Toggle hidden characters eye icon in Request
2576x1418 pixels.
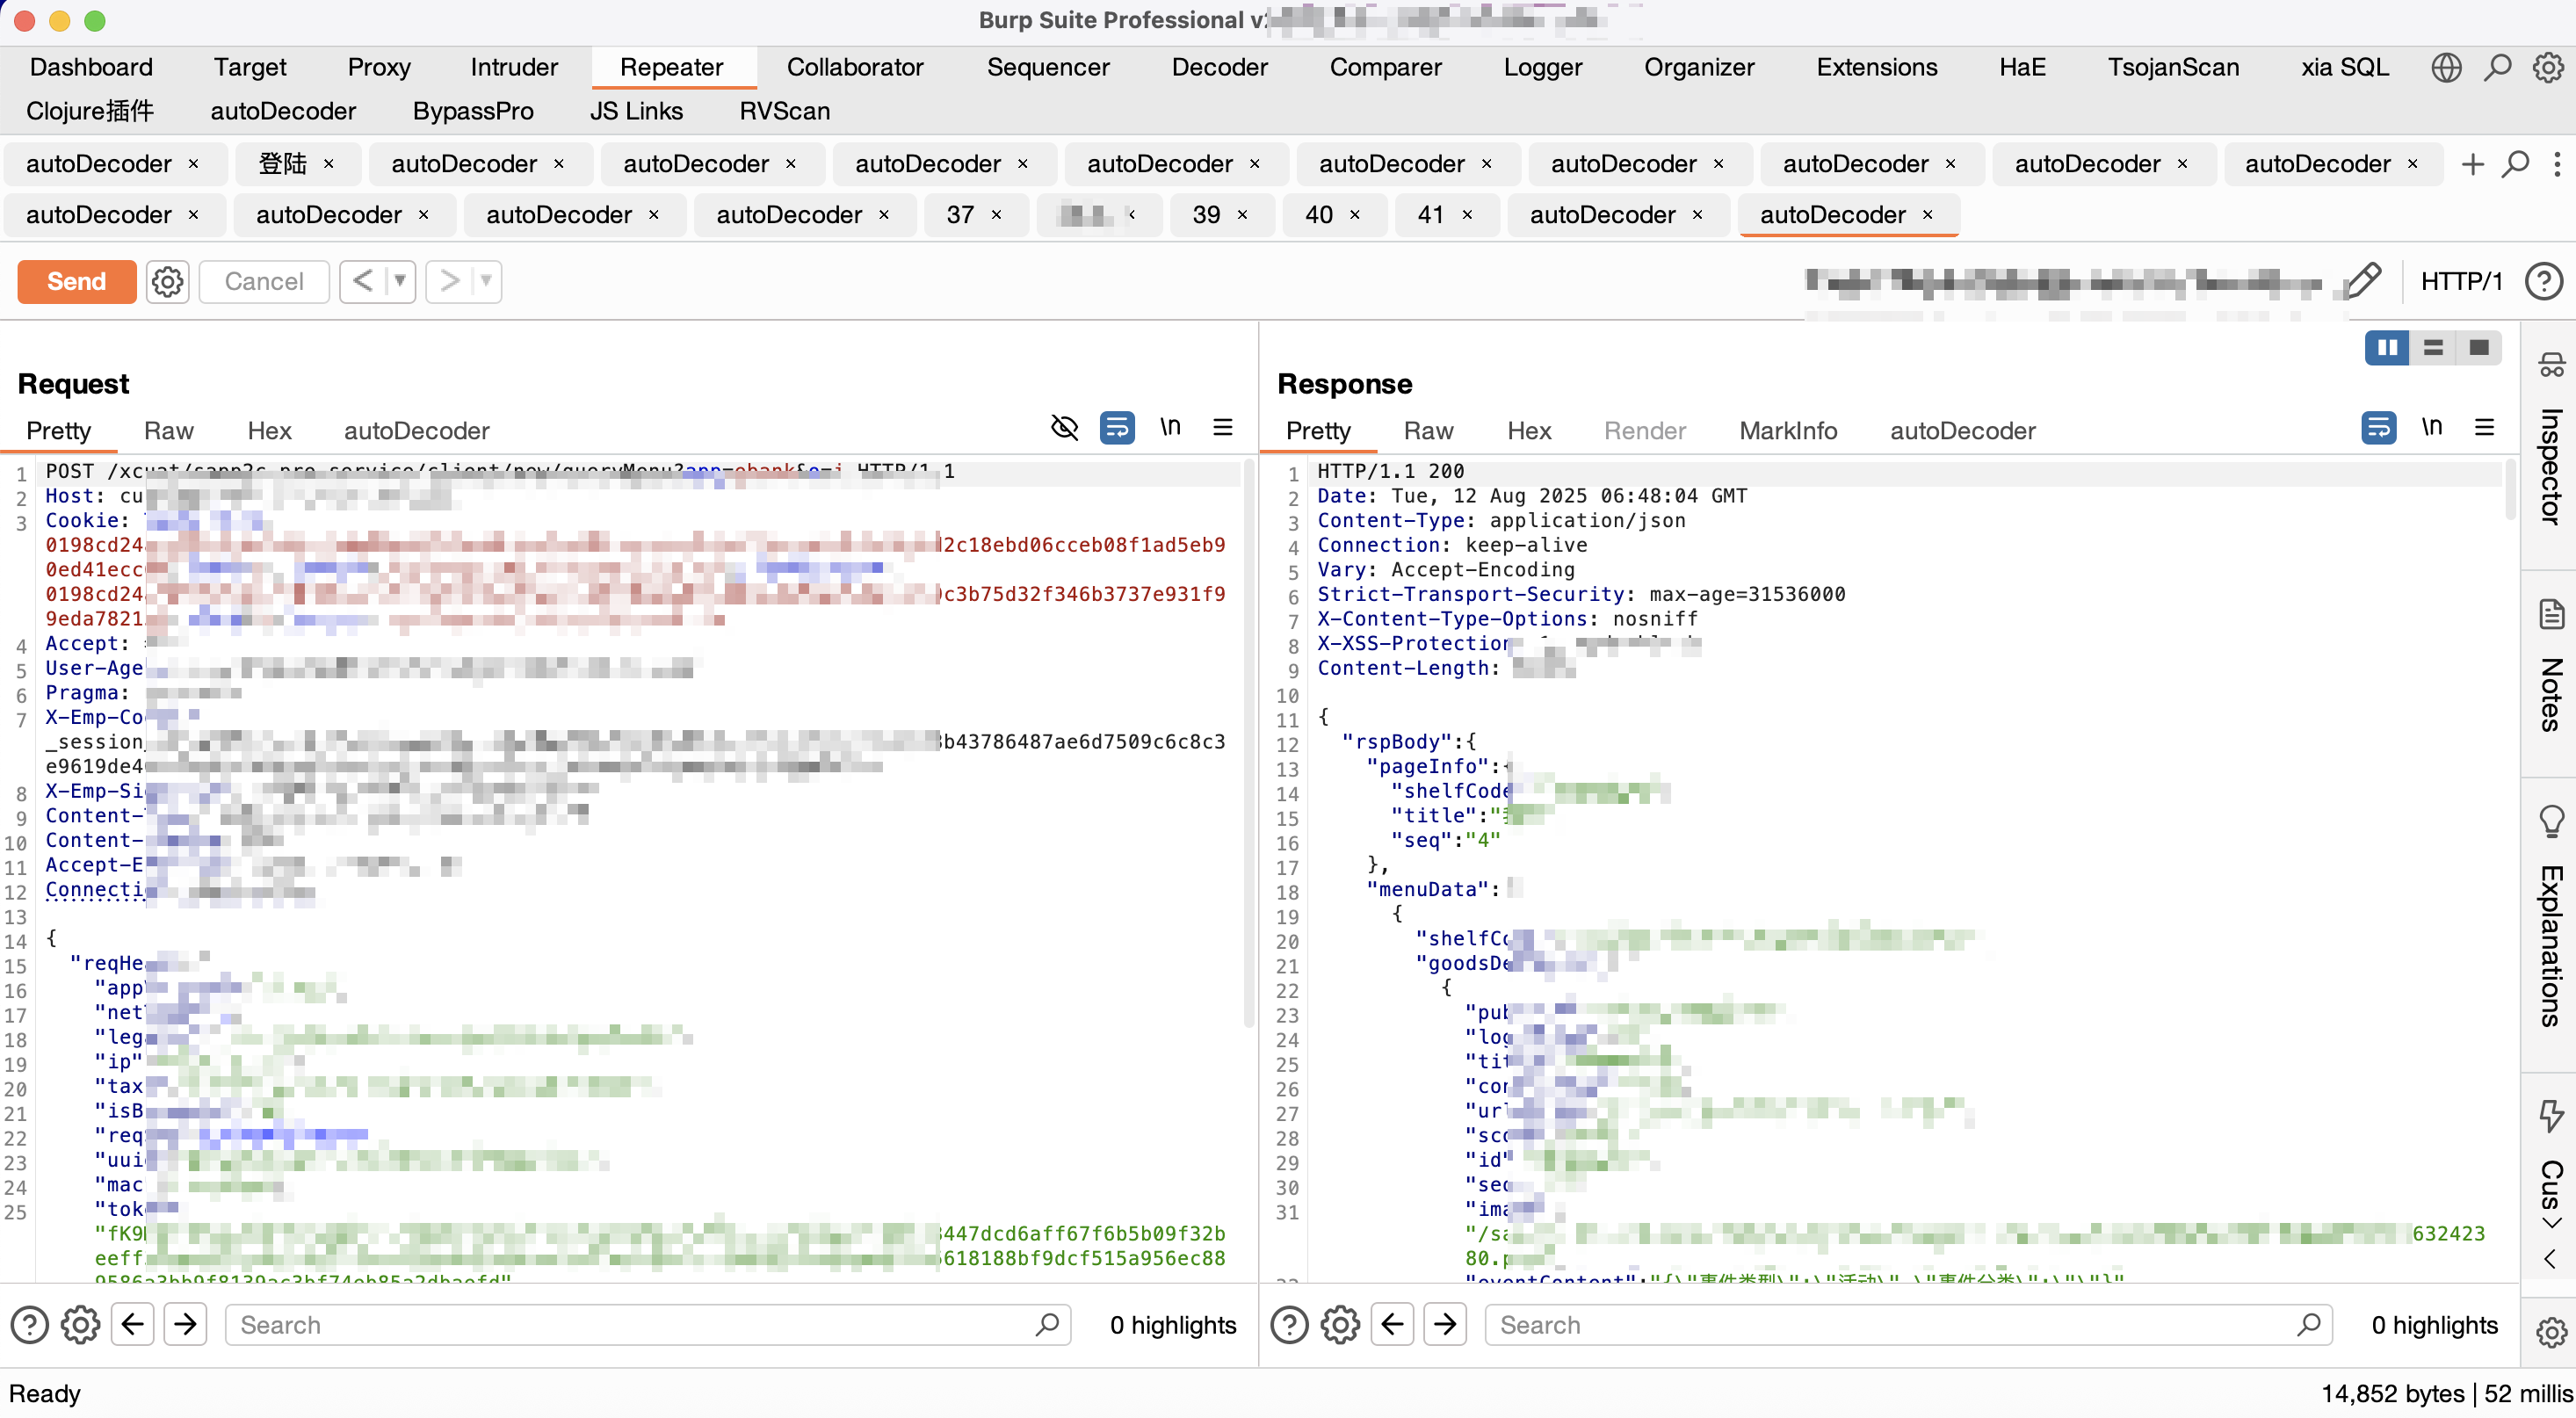point(1064,428)
